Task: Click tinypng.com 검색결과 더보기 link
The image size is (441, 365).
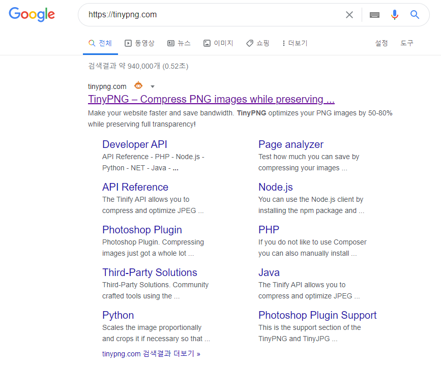Action: click(151, 354)
